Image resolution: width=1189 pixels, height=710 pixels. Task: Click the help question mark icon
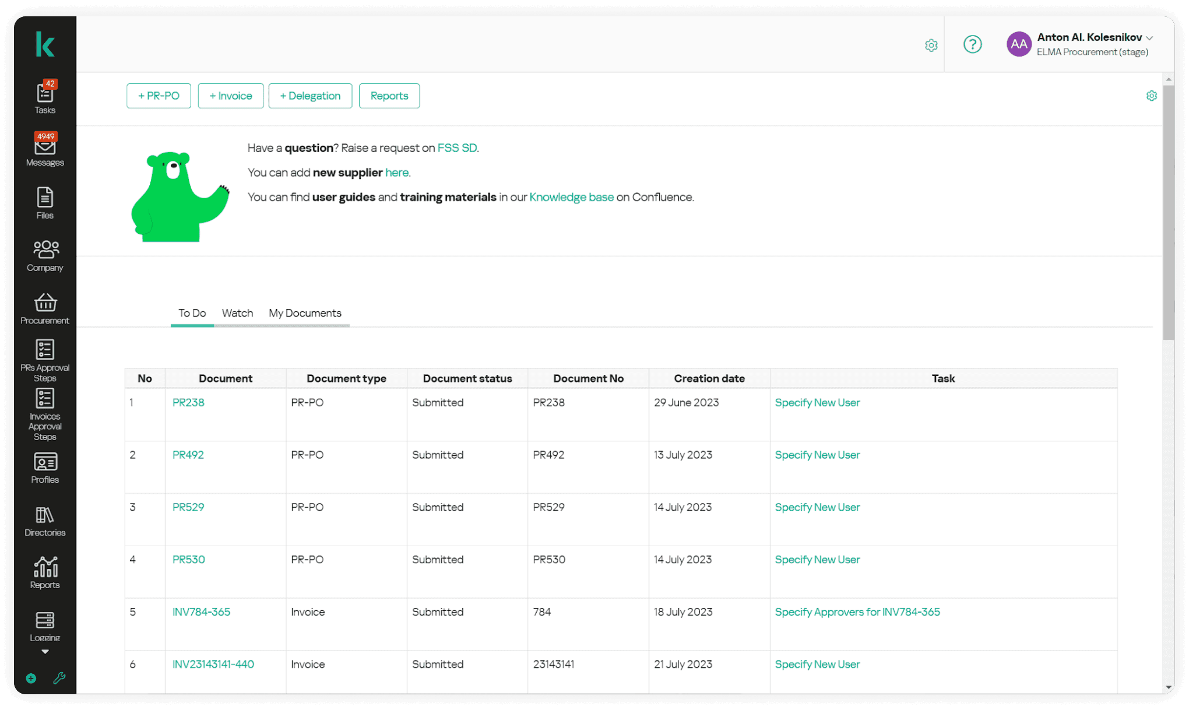tap(972, 44)
